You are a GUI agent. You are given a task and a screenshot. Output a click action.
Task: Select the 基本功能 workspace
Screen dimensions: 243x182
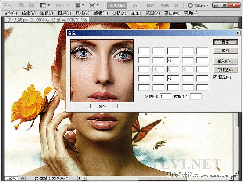tap(117, 5)
